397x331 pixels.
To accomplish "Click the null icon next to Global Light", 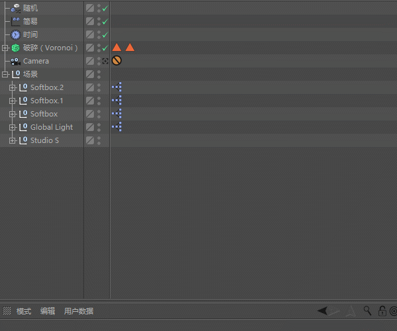I will click(23, 127).
